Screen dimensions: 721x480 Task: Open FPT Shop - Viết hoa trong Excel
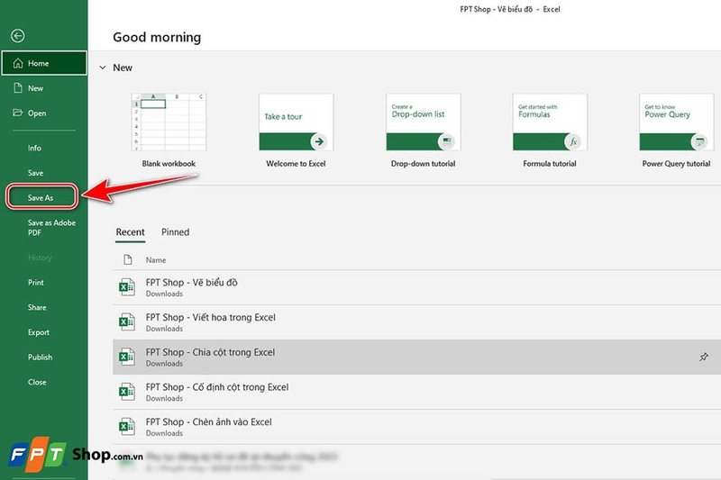[x=416, y=322]
